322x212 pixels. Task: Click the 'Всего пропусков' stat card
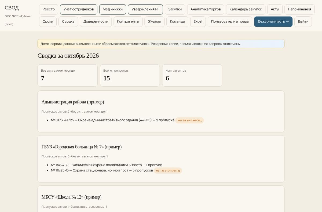(x=130, y=75)
